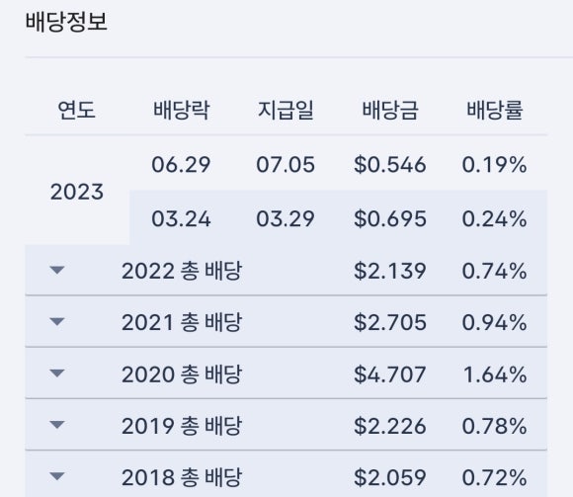
Task: Select the 배당금 column header
Action: 390,110
